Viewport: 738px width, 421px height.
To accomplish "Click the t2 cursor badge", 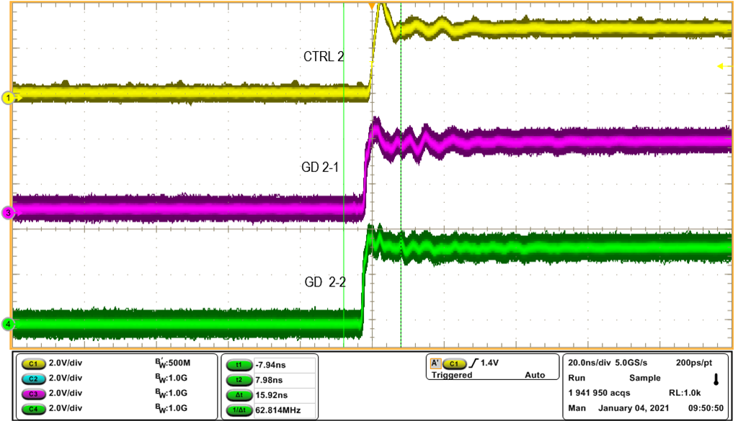I will pyautogui.click(x=239, y=380).
